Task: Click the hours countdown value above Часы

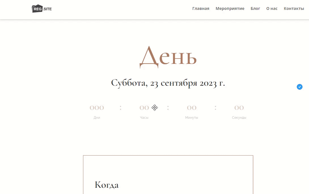Action: [144, 108]
